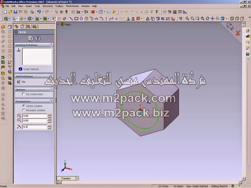
Task: Click the New document icon
Action: pos(5,12)
